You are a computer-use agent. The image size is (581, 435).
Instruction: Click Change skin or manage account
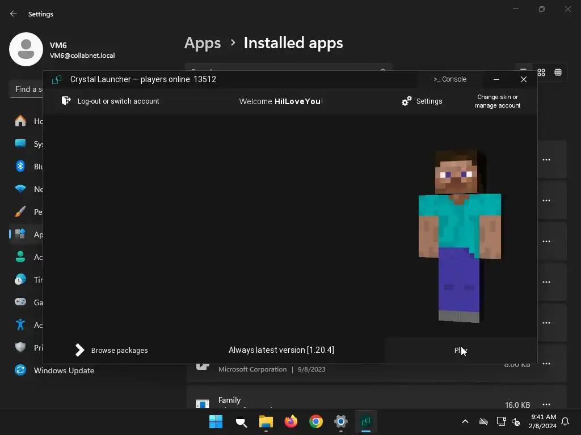tap(498, 101)
